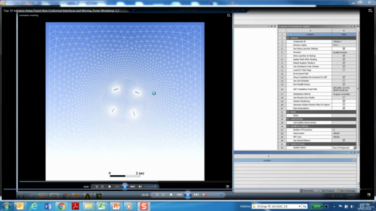Uncheck Show Launcher at Startup
The width and height of the screenshot is (376, 211).
tap(344, 56)
